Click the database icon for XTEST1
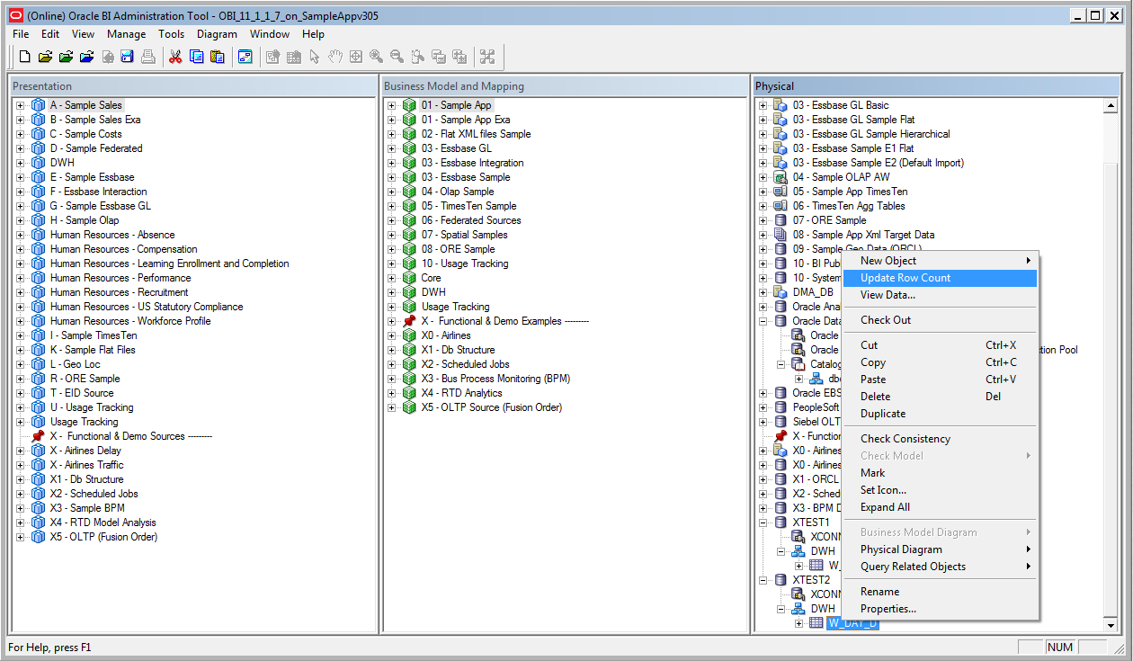The width and height of the screenshot is (1133, 661). point(781,523)
